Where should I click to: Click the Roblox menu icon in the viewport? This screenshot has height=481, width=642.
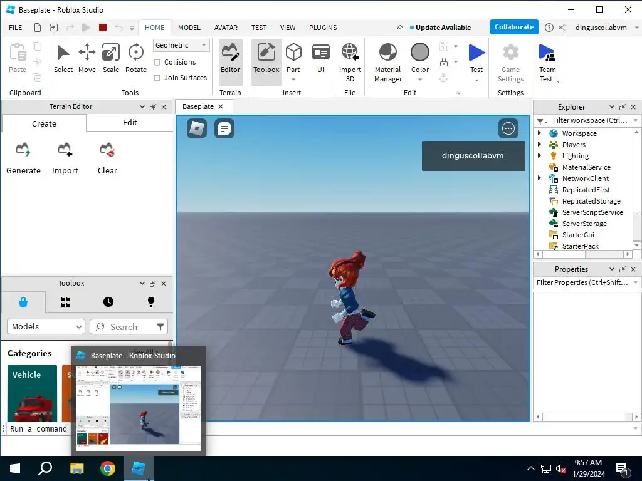click(197, 128)
